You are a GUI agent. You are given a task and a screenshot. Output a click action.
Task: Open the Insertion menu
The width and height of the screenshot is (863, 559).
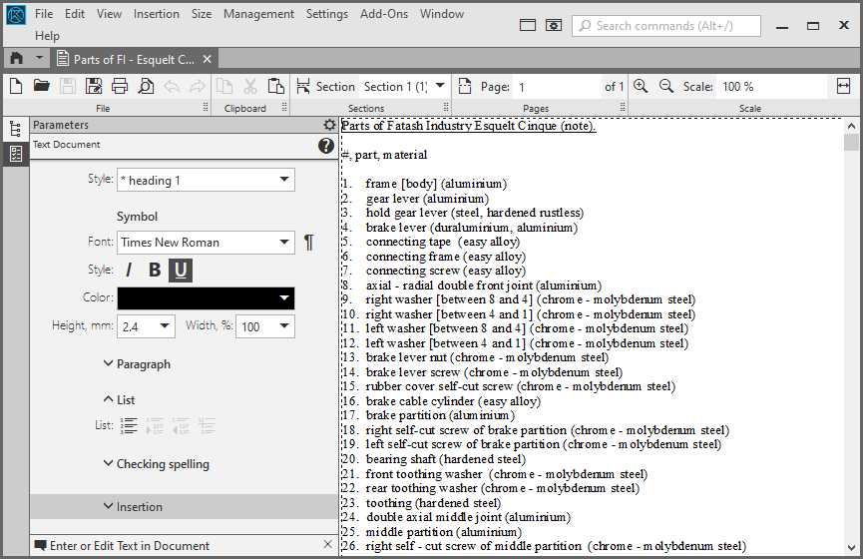157,14
